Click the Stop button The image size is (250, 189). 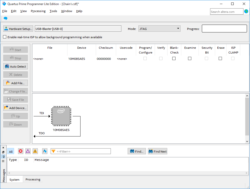[16, 58]
